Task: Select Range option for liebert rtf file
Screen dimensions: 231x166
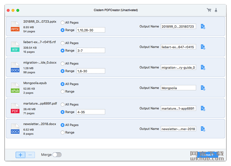Action: [x=62, y=51]
